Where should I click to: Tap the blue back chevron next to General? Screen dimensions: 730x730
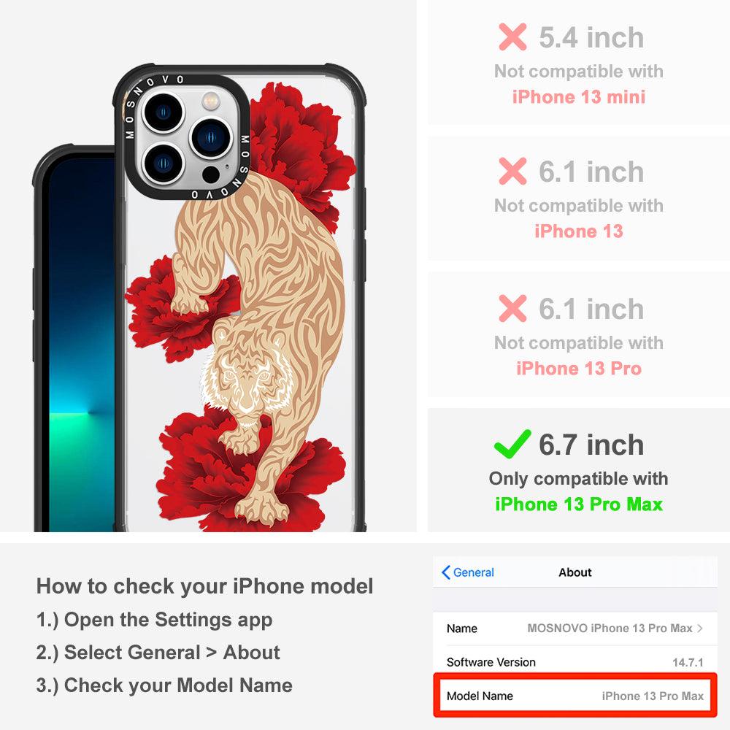coord(445,572)
